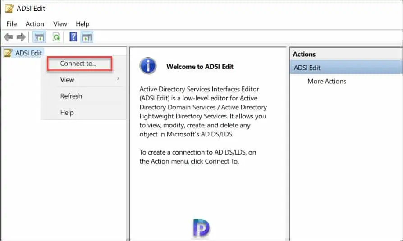Select ADSI Edit root node in tree
This screenshot has width=403, height=241.
click(28, 53)
